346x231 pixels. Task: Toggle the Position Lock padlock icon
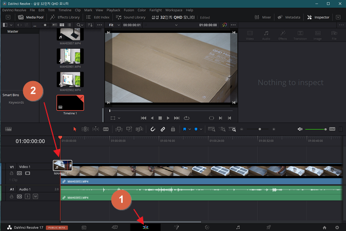click(x=173, y=129)
